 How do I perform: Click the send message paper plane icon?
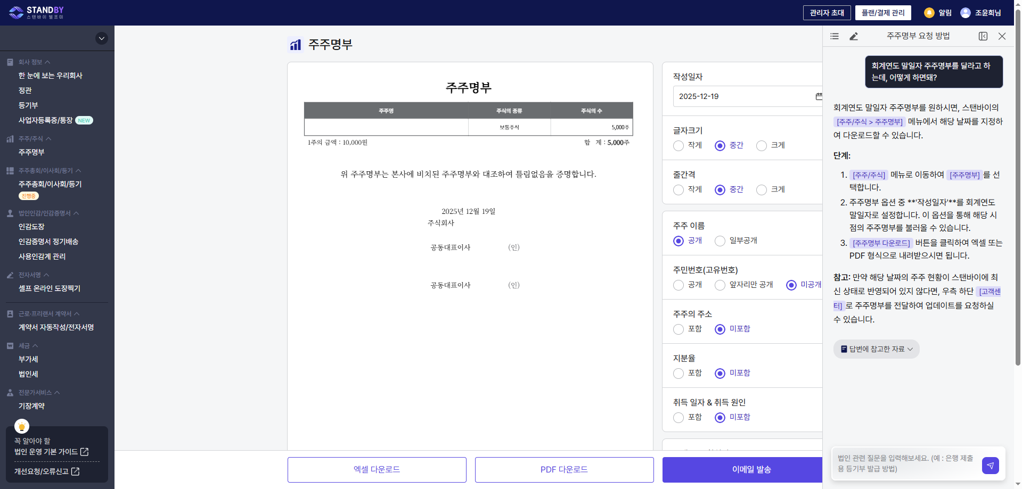pyautogui.click(x=990, y=466)
